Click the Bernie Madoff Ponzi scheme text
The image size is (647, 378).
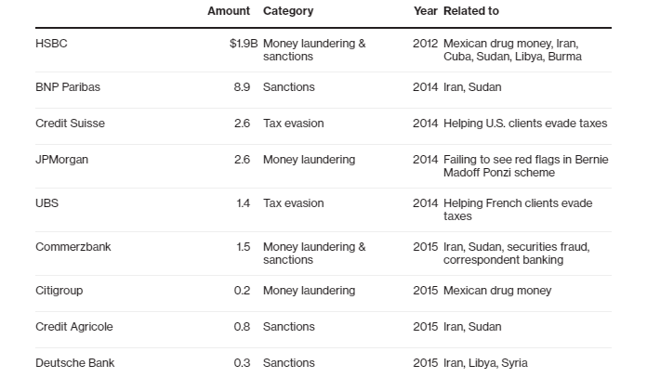point(526,166)
